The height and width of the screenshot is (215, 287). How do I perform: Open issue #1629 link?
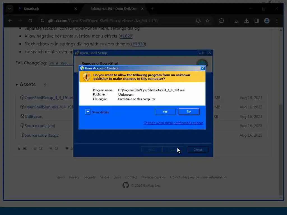[126, 36]
